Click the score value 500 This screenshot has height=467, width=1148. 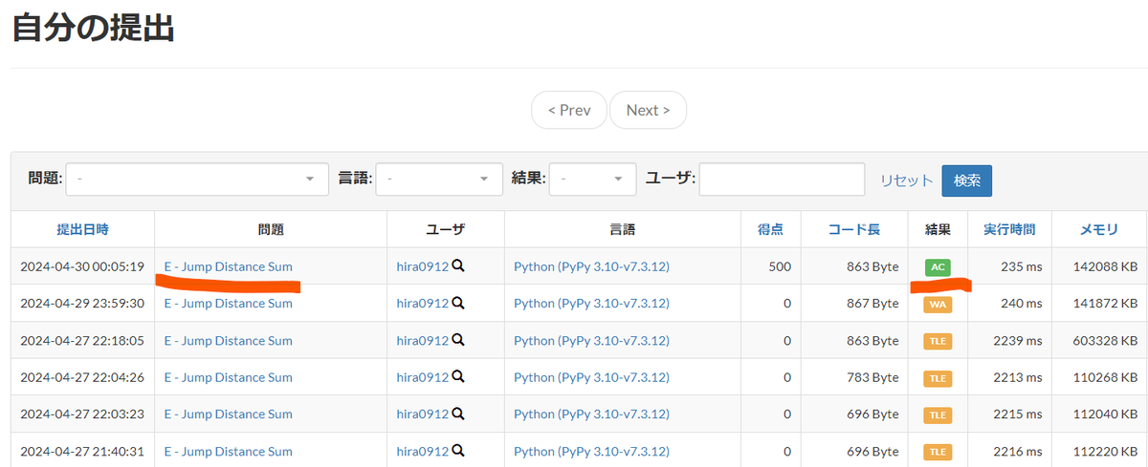(x=780, y=266)
